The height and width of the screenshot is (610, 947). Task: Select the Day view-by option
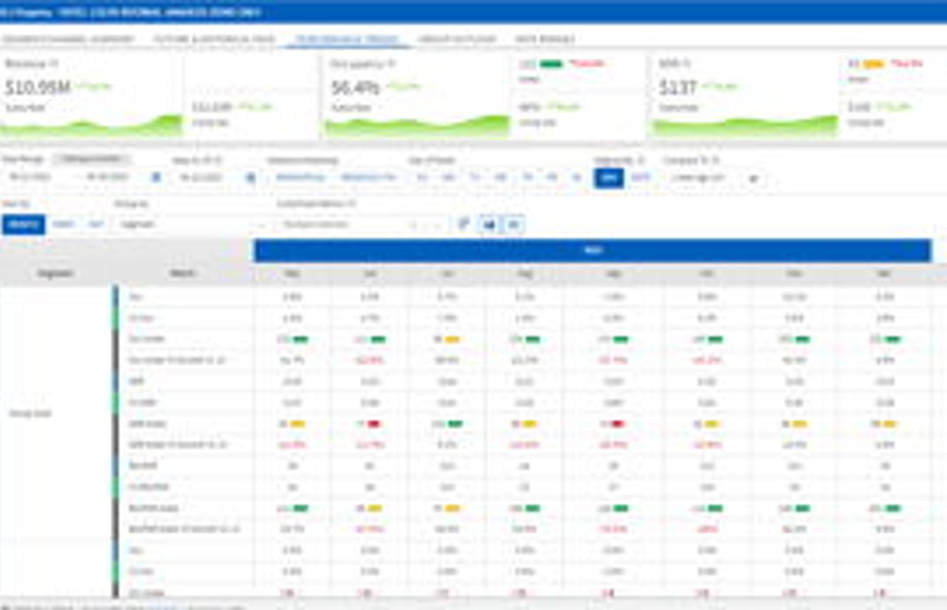point(96,224)
